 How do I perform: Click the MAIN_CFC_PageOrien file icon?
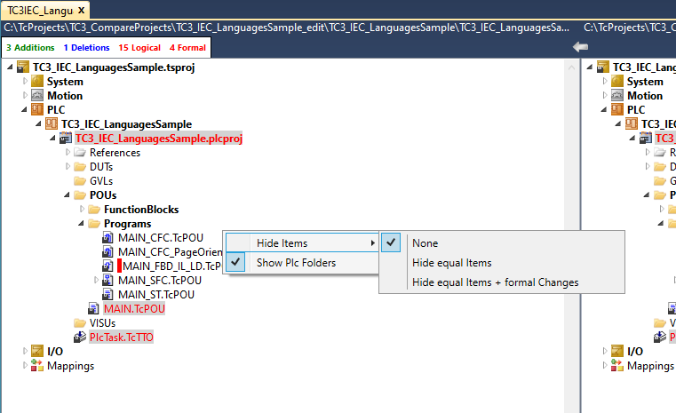click(107, 251)
